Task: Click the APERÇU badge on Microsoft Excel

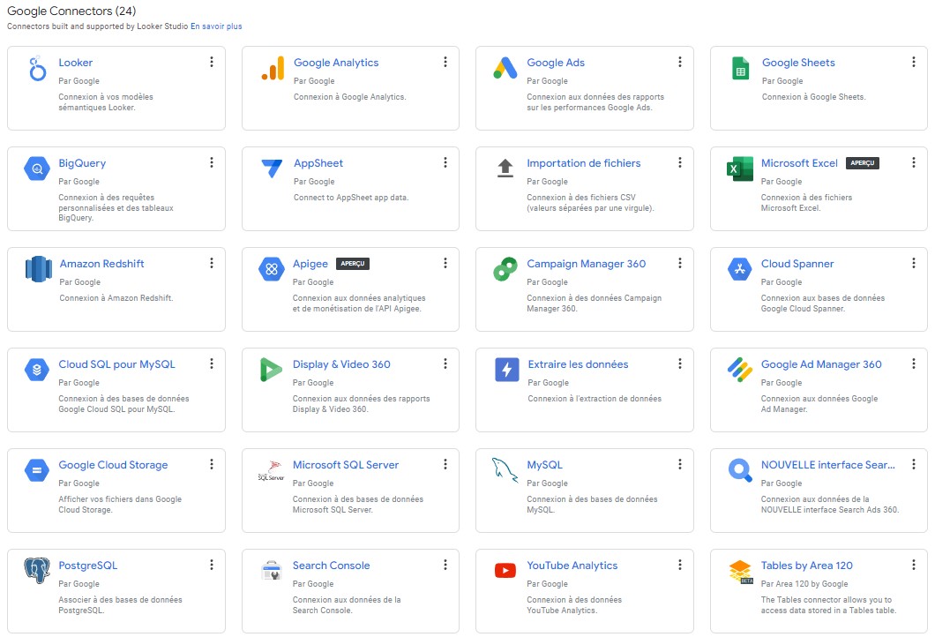Action: pos(863,163)
